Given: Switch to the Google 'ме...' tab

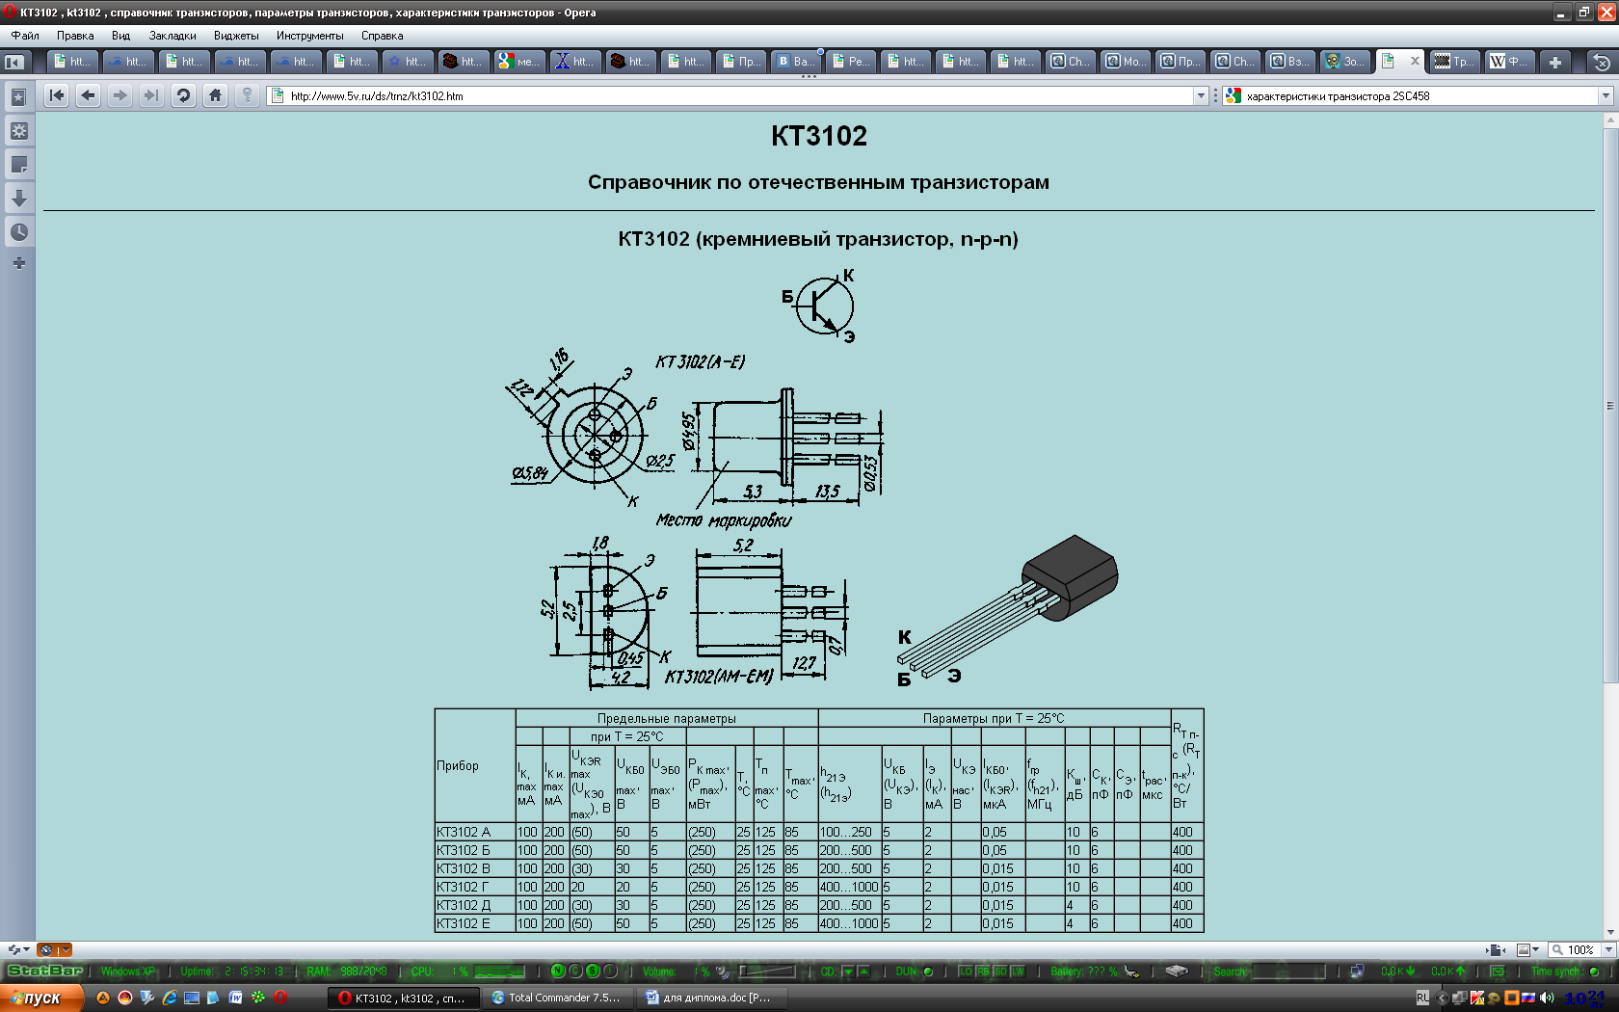Looking at the screenshot, I should [x=518, y=62].
